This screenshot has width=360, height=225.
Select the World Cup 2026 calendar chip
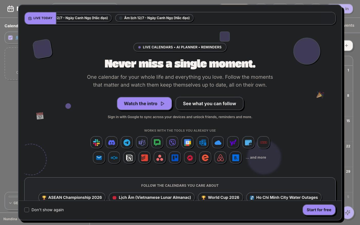pos(220,197)
